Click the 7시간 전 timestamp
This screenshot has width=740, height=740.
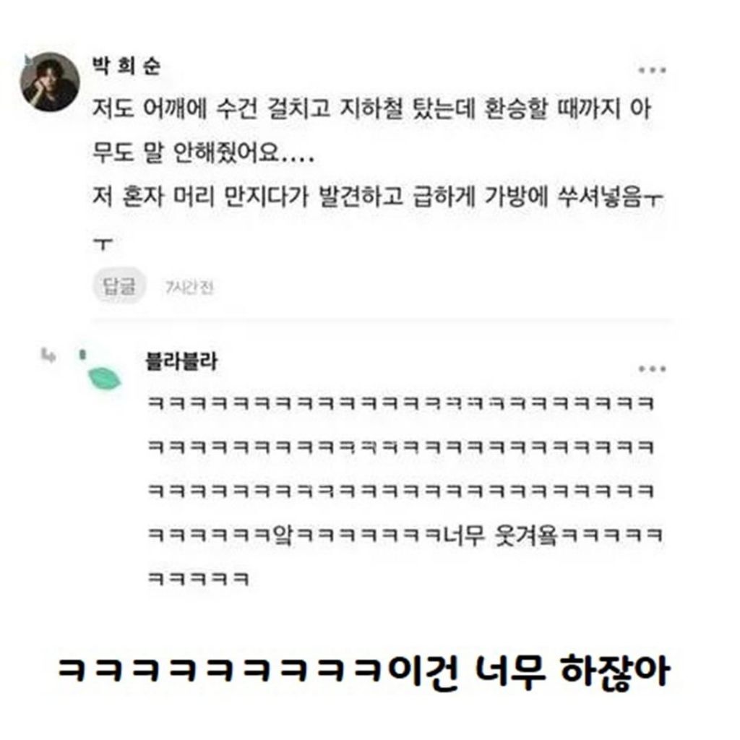(x=189, y=287)
